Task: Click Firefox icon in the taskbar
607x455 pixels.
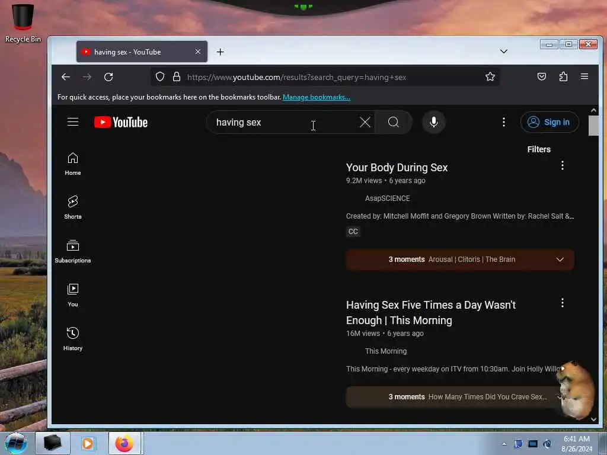Action: (124, 443)
